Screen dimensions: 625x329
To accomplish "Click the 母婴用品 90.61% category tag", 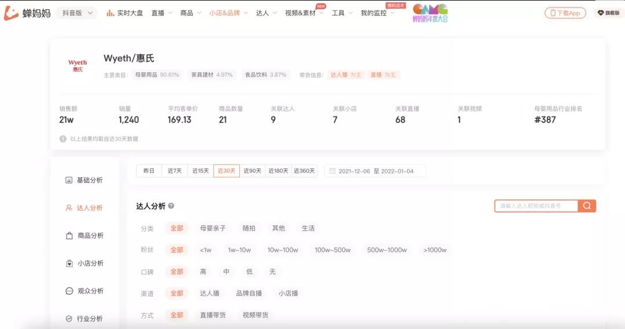I will click(x=157, y=75).
